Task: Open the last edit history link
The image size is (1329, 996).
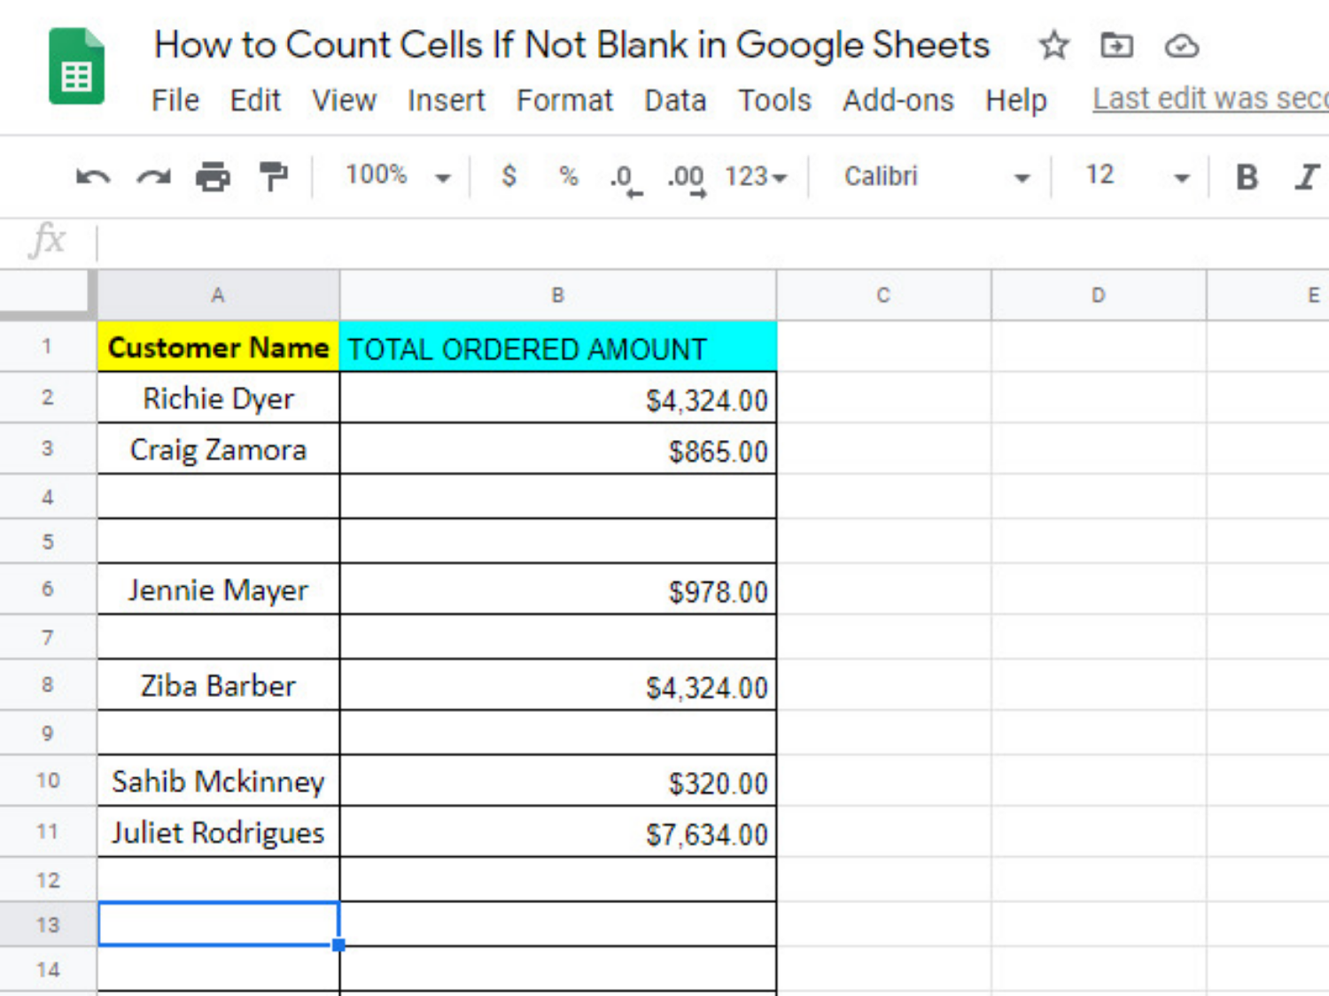Action: click(1210, 99)
